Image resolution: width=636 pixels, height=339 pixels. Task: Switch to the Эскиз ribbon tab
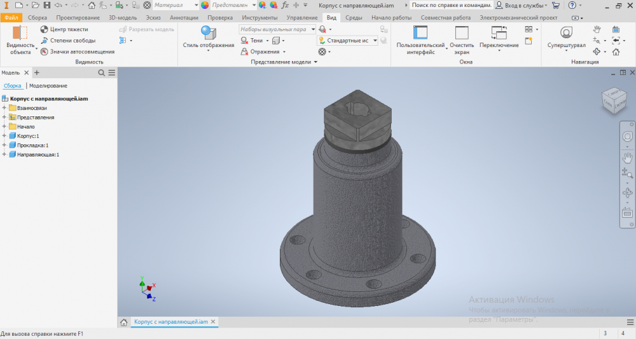(153, 18)
